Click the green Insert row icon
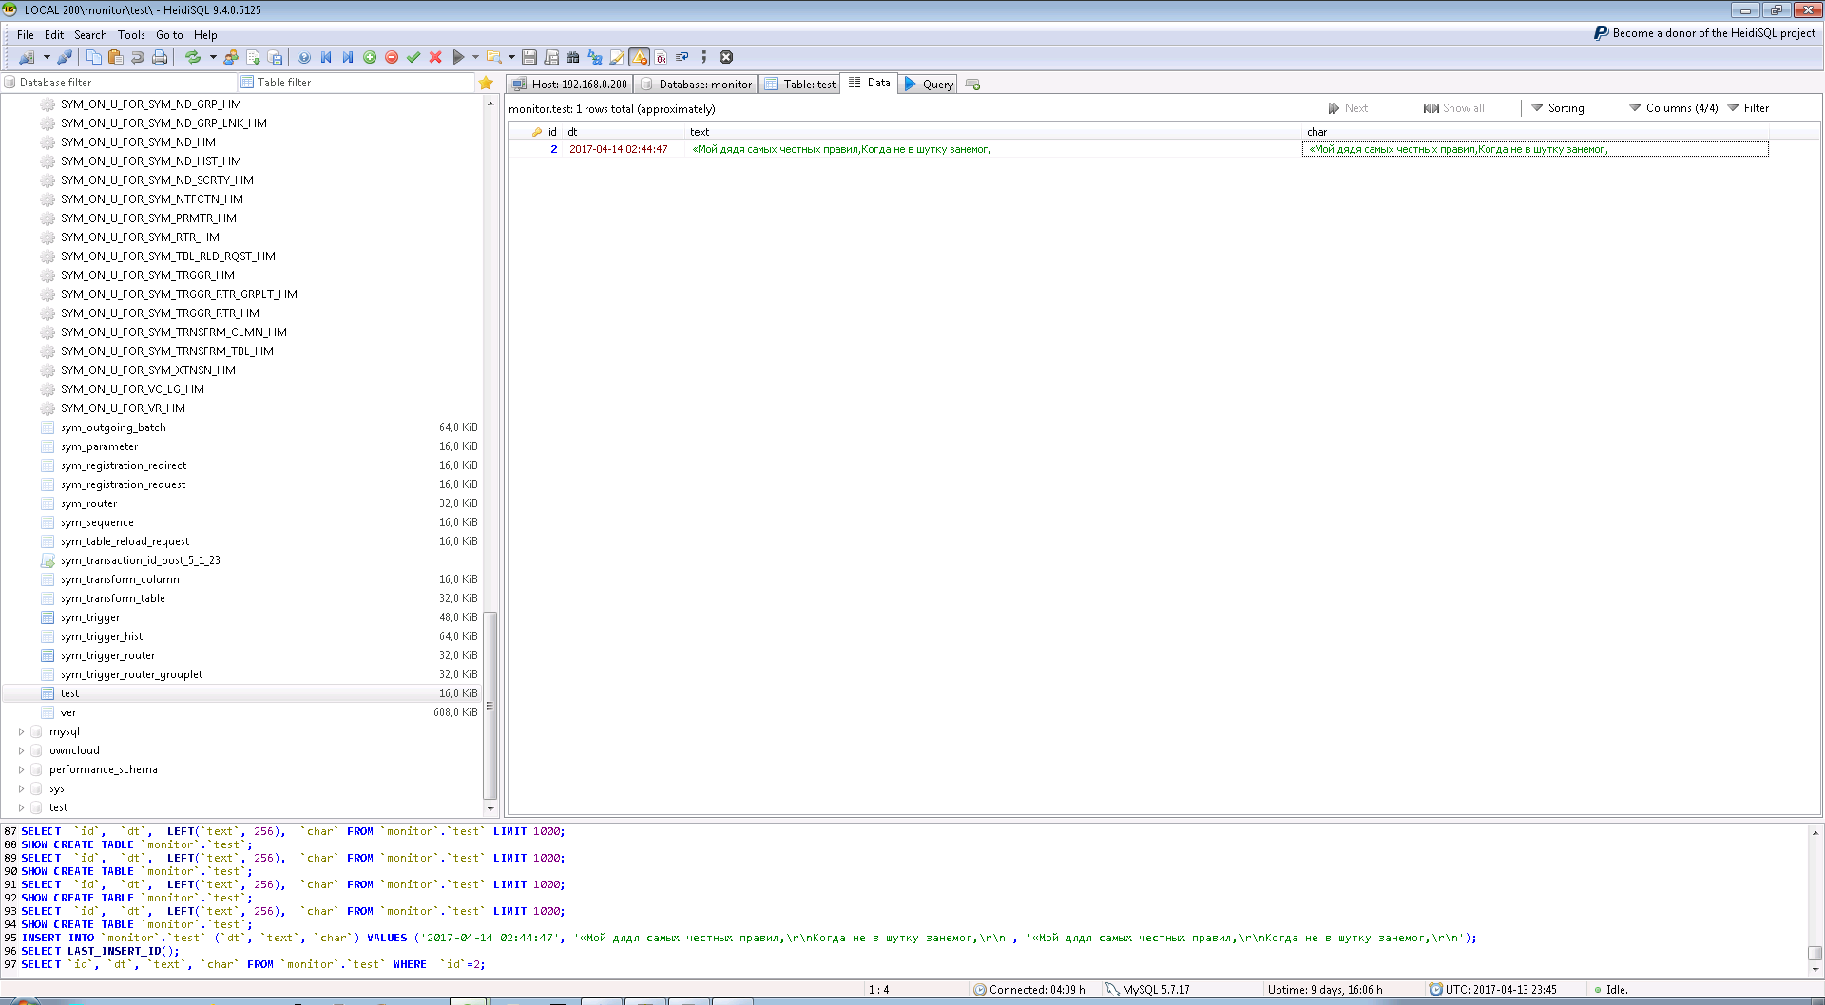The image size is (1825, 1005). (370, 57)
